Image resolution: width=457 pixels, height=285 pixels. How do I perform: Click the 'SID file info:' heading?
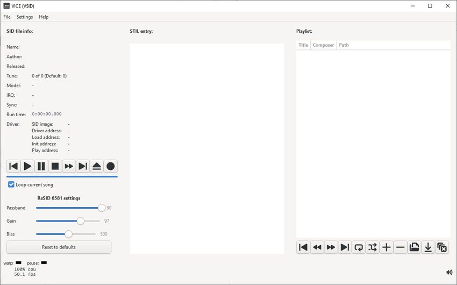point(20,31)
